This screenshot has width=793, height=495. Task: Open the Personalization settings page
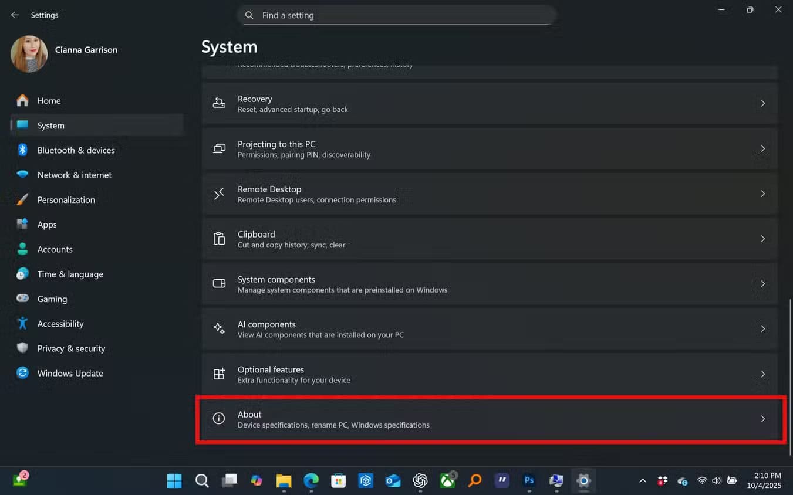click(x=66, y=200)
